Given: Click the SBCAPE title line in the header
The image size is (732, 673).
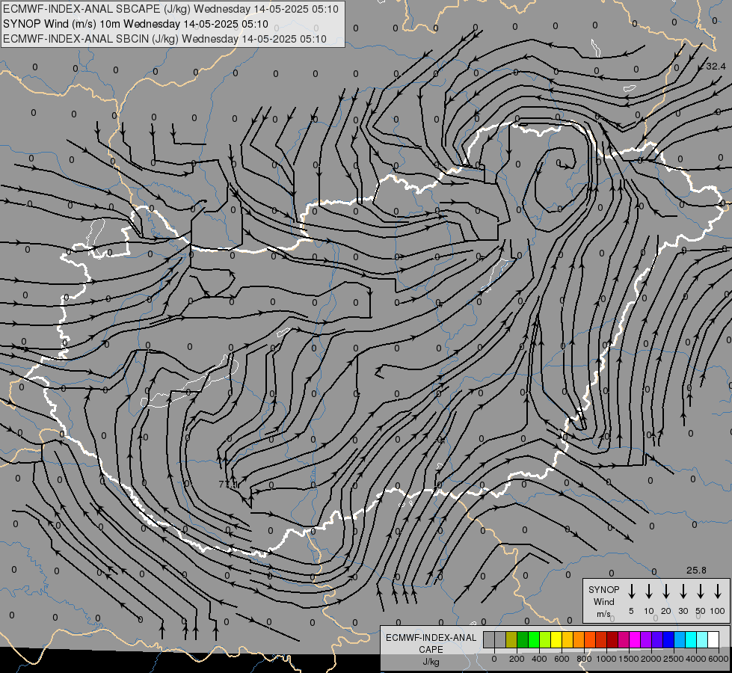Looking at the screenshot, I should point(170,9).
